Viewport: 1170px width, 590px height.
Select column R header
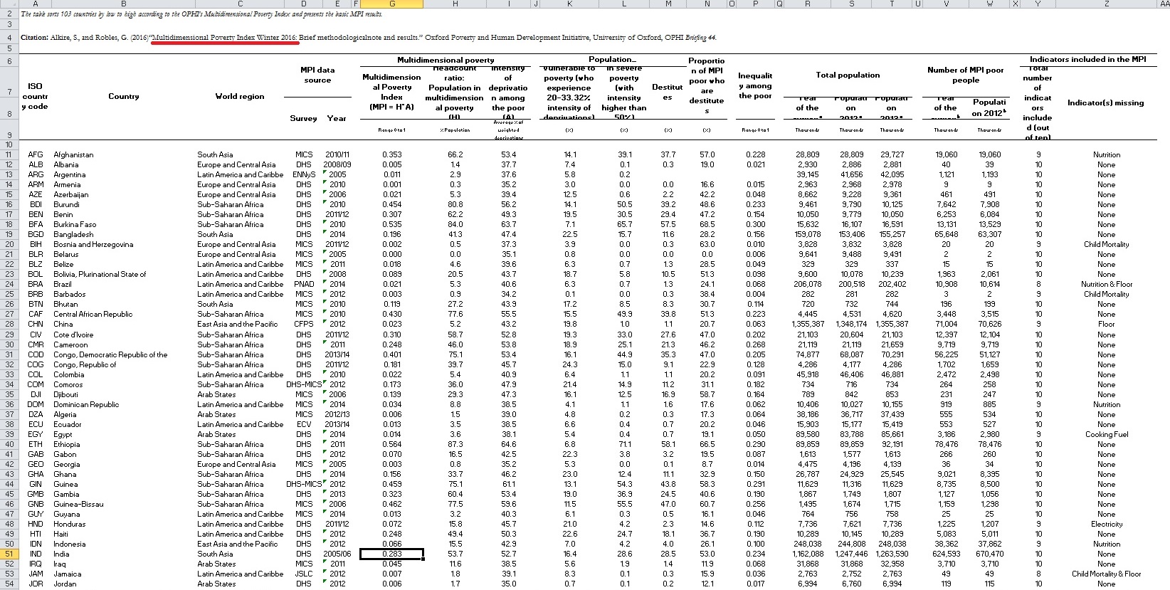(807, 4)
